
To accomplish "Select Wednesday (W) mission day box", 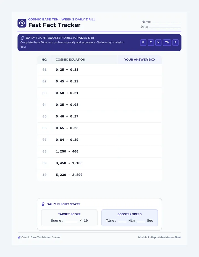I will pyautogui.click(x=158, y=42).
